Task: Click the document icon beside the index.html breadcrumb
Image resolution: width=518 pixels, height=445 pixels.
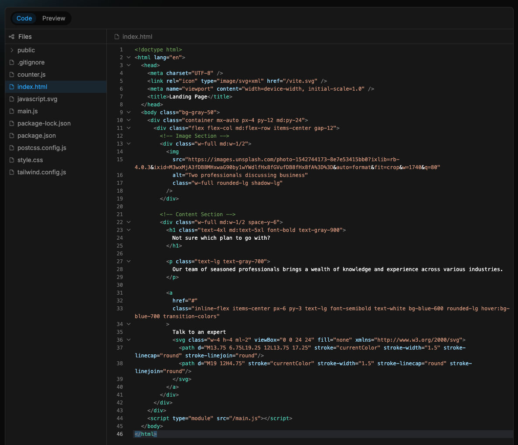Action: tap(116, 37)
